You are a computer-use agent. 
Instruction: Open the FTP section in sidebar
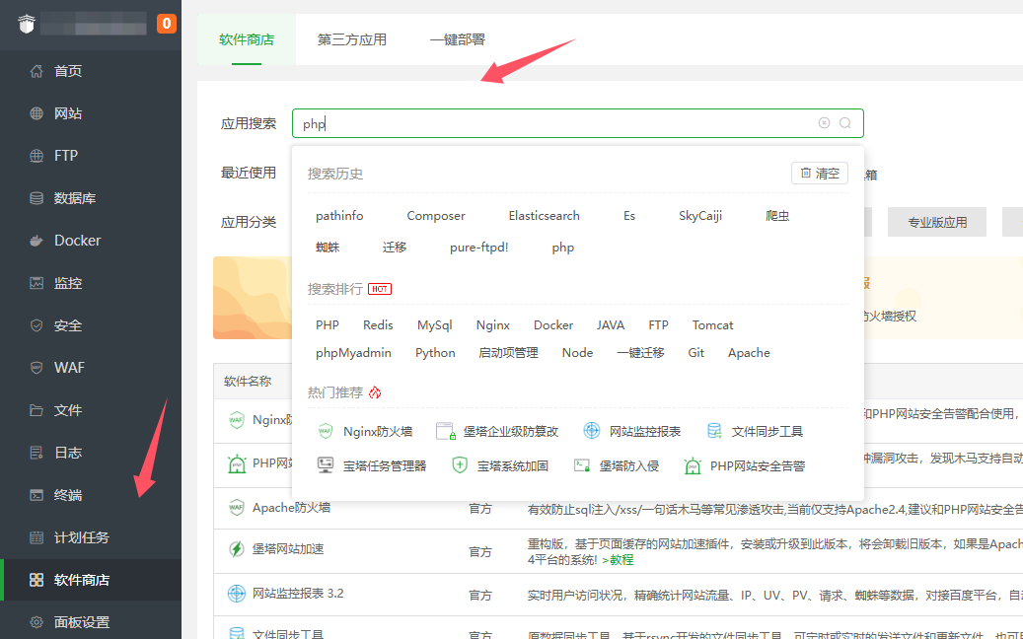(x=65, y=156)
